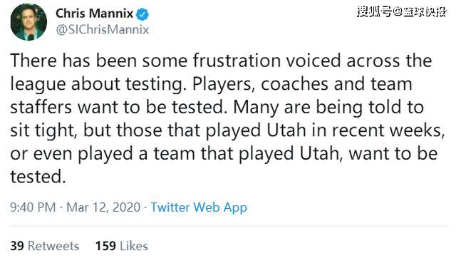Open the Chris Mannix display name
456x258 pixels.
point(94,14)
